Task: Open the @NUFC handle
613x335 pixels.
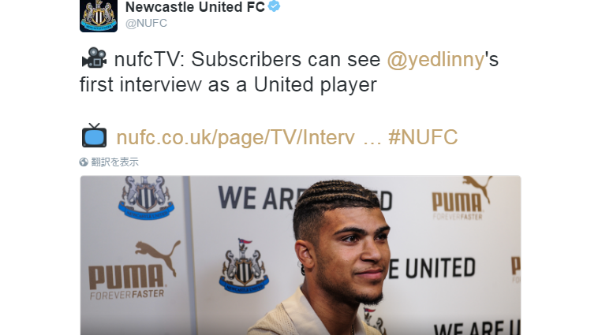Action: point(146,24)
